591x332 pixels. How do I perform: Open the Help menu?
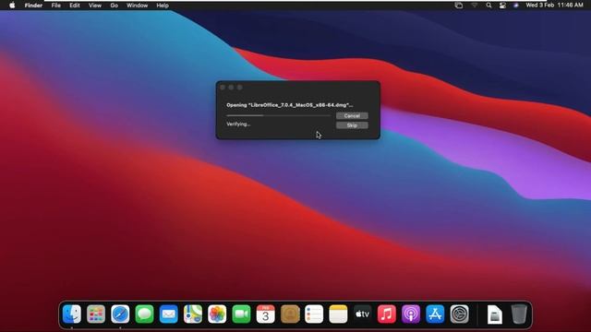point(163,6)
